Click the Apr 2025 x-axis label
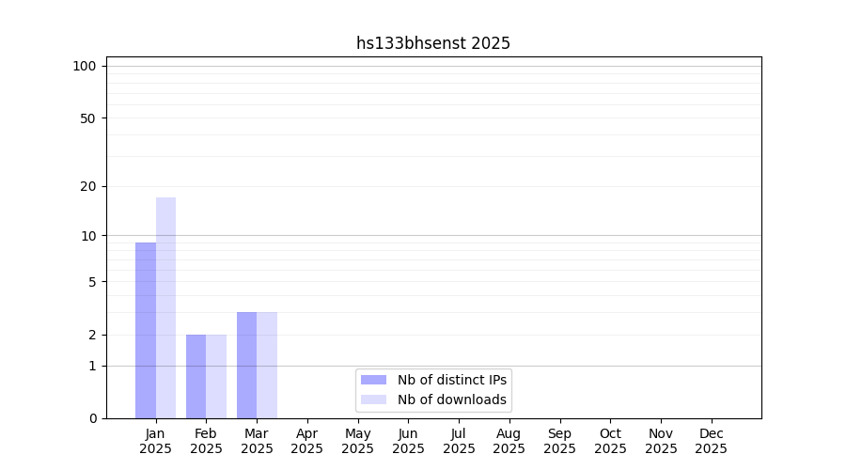 (307, 441)
